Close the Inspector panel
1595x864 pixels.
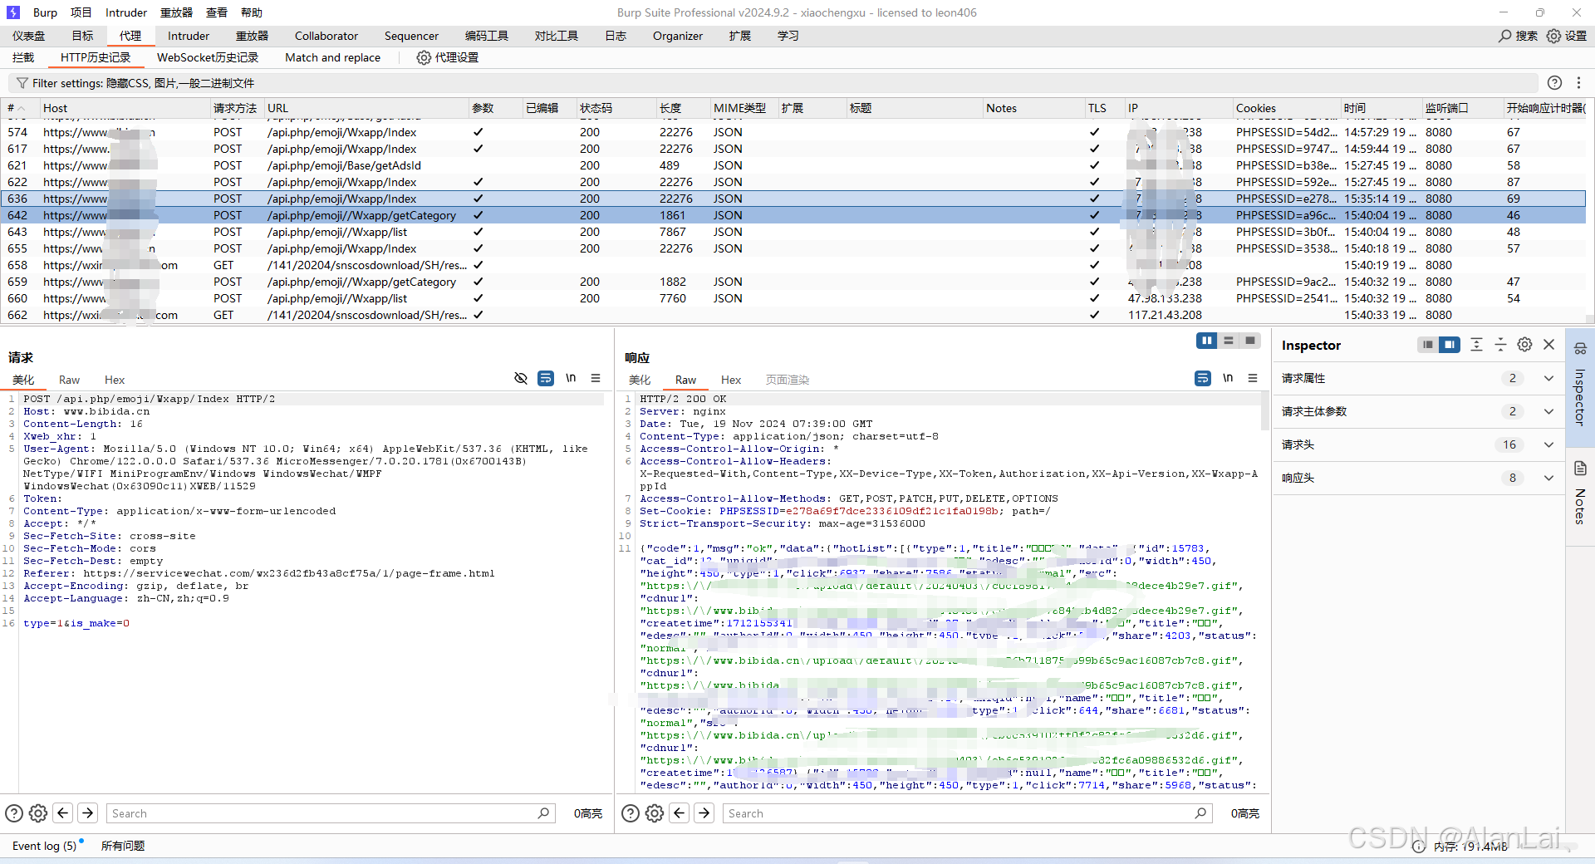coord(1548,345)
